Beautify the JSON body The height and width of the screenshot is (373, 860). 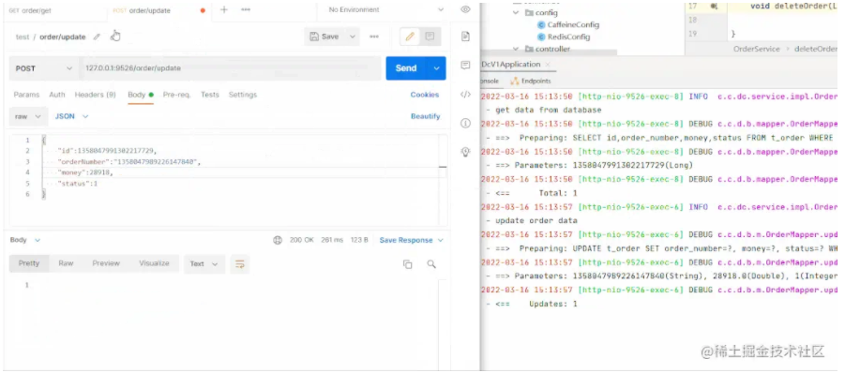point(425,116)
